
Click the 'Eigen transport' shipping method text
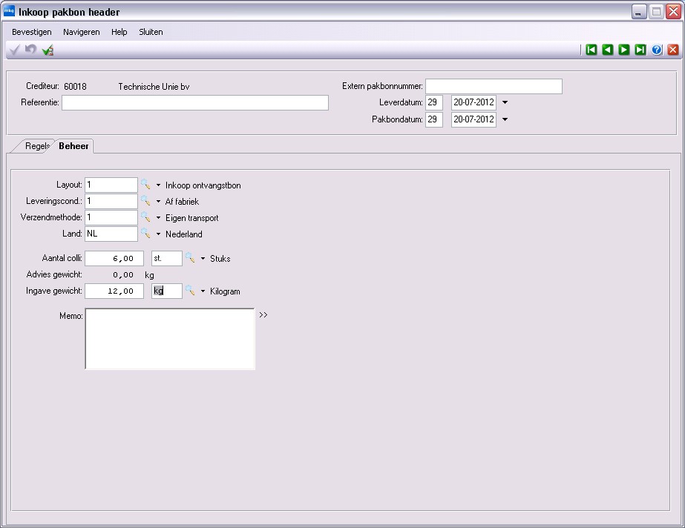(191, 218)
